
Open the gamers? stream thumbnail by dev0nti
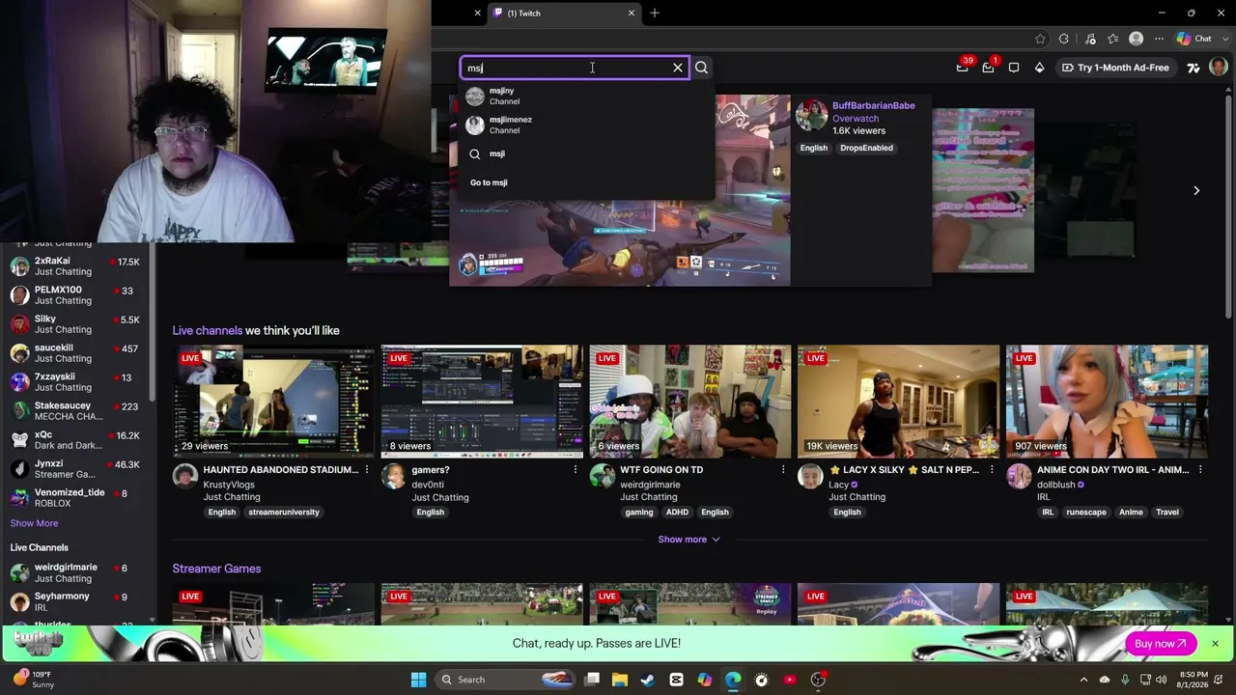[x=482, y=401]
